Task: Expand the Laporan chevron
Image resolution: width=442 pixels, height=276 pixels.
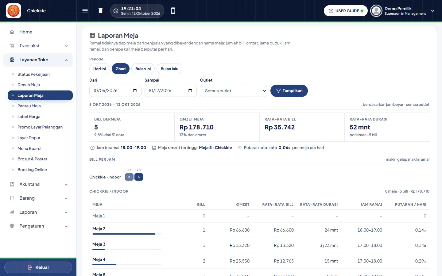Action: (x=66, y=213)
